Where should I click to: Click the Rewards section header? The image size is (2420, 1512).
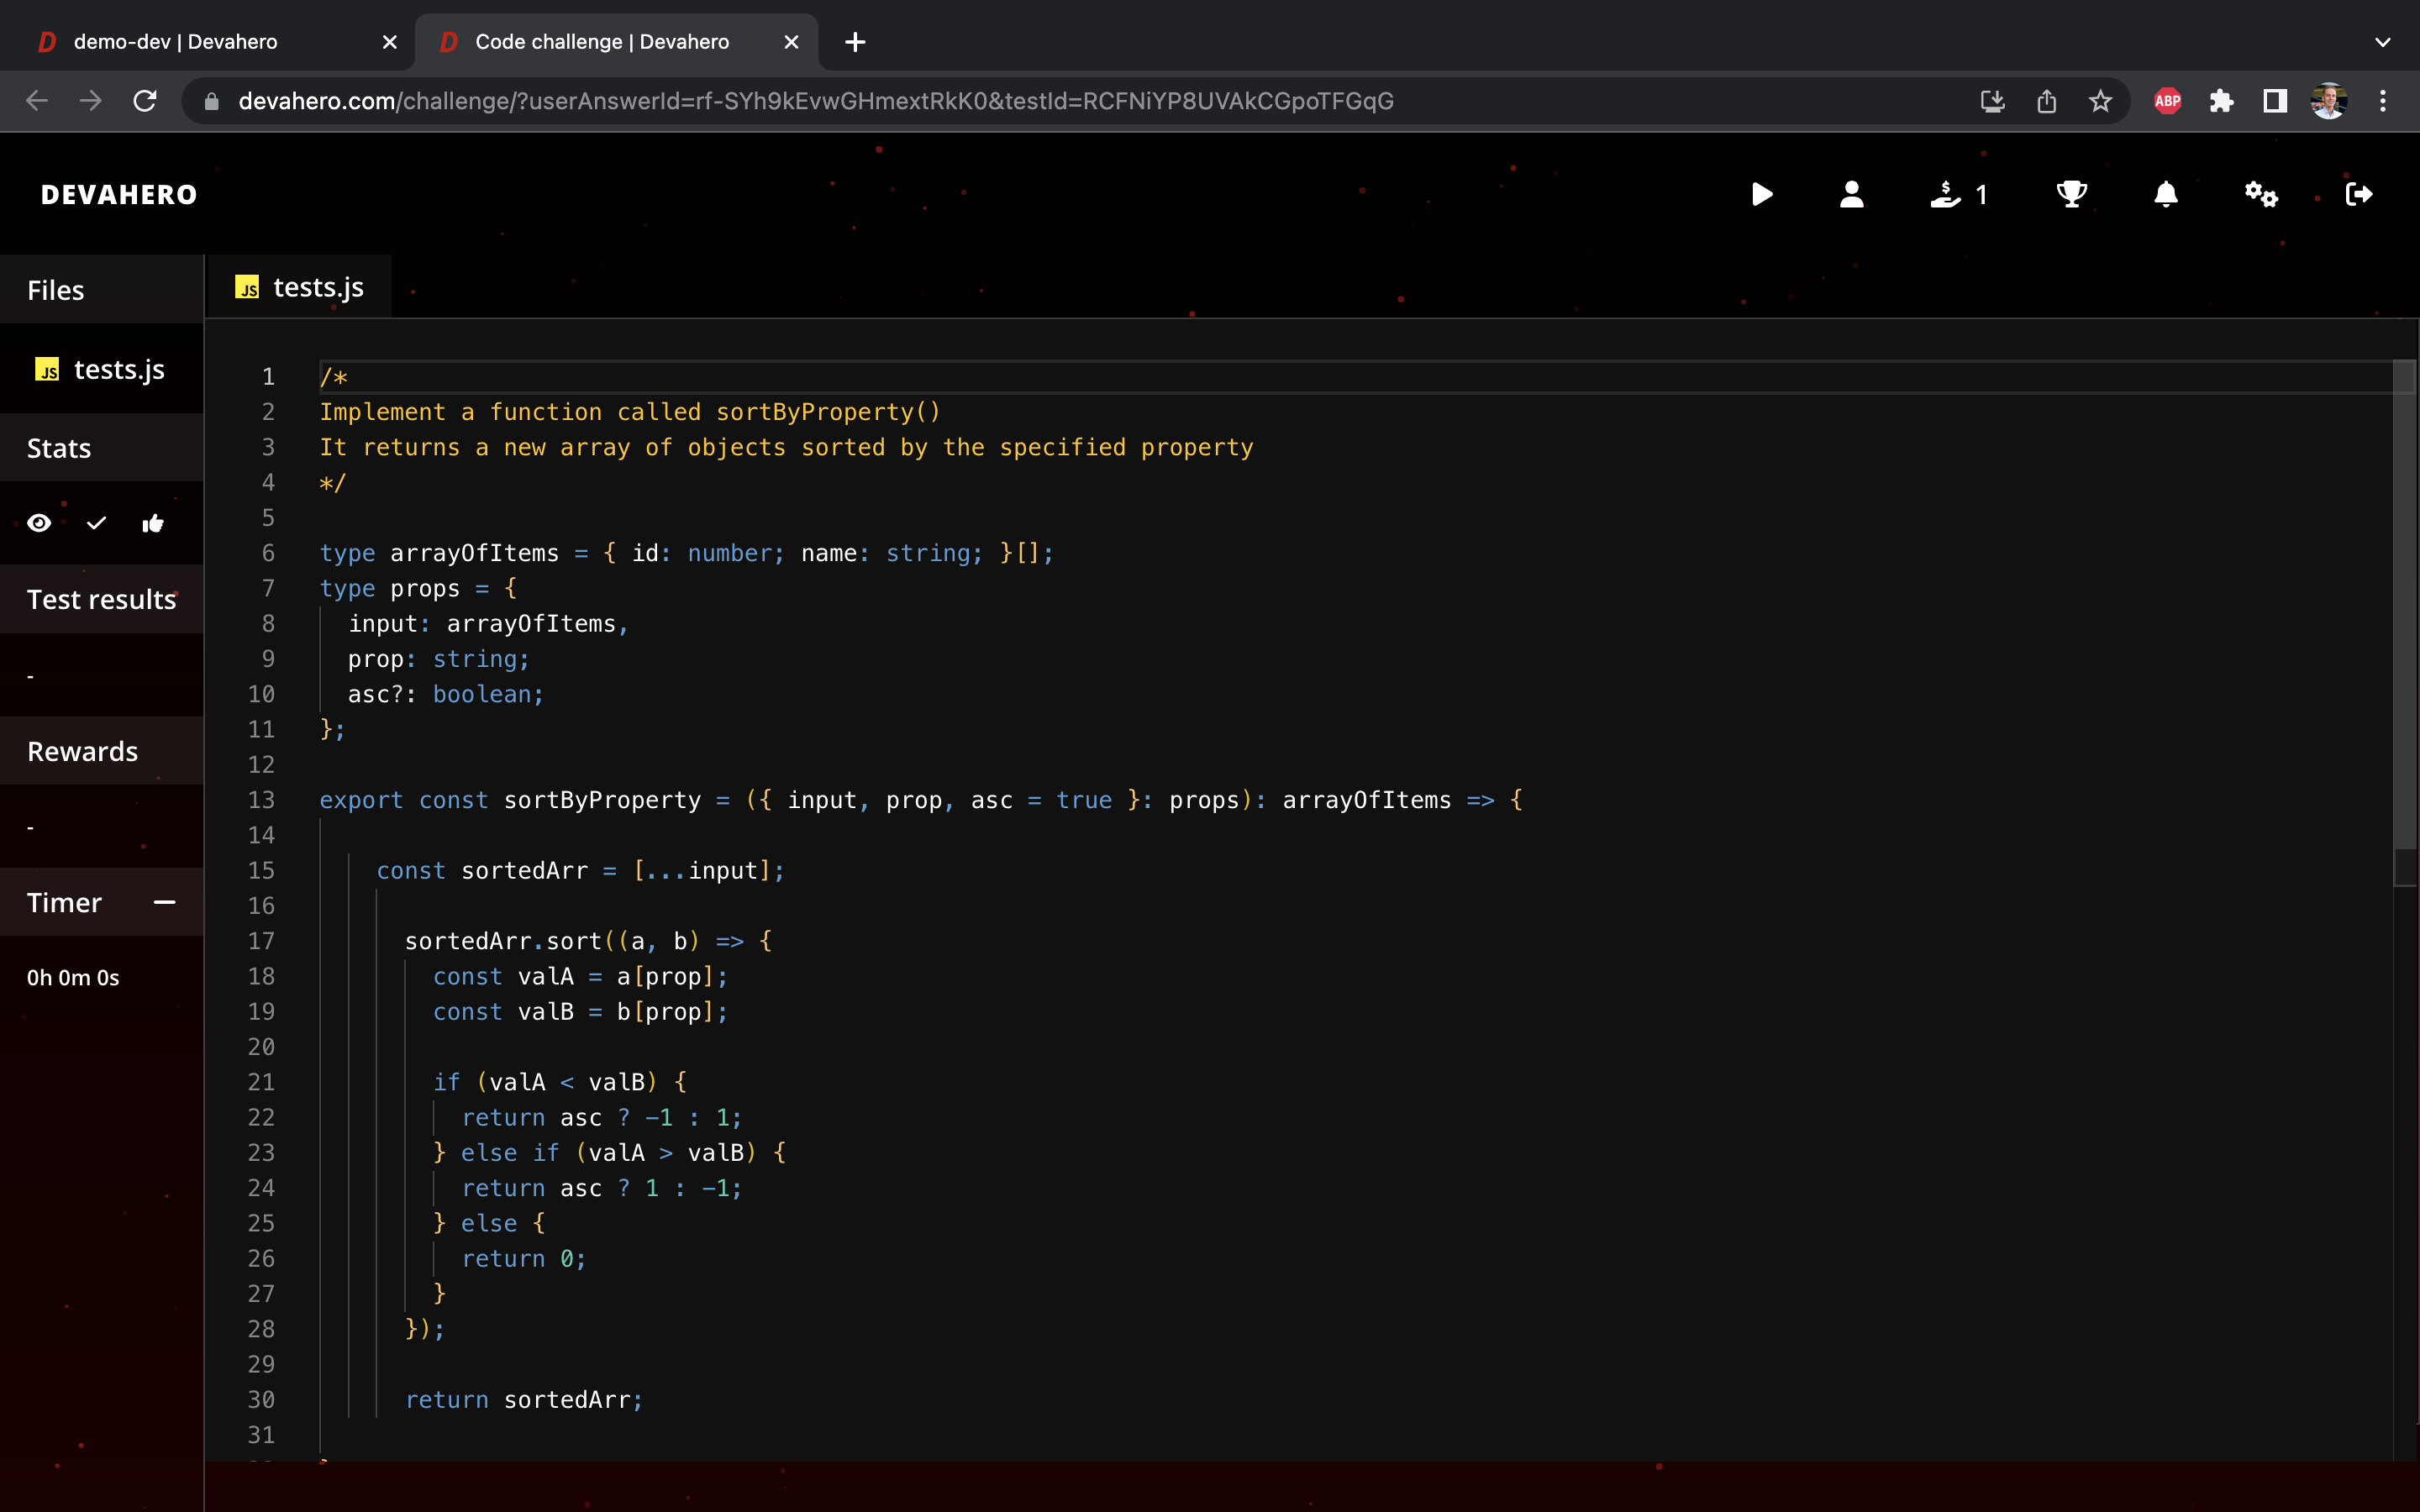pos(101,751)
